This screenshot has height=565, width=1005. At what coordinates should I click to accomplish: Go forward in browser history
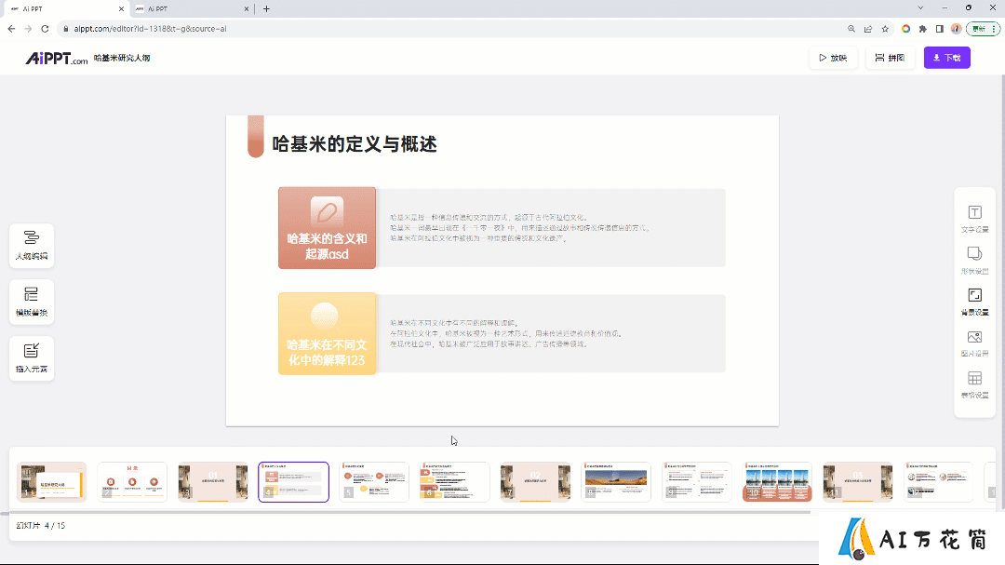[28, 29]
